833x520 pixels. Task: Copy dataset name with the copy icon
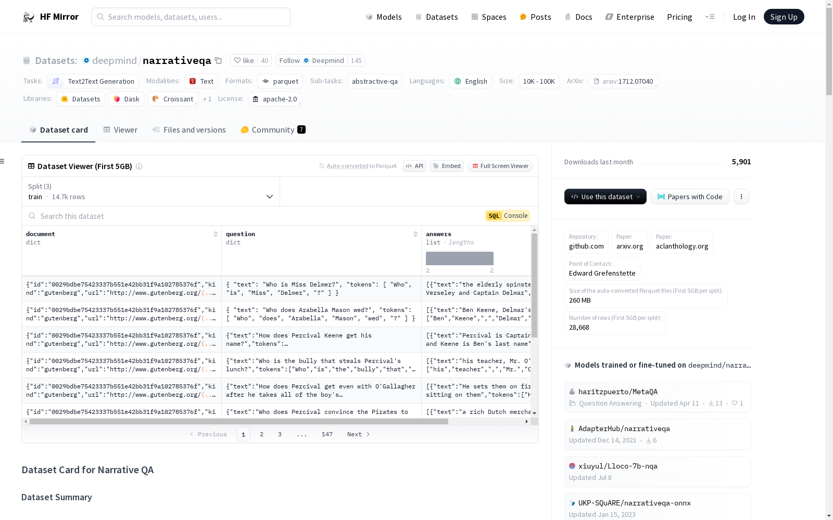pyautogui.click(x=219, y=61)
